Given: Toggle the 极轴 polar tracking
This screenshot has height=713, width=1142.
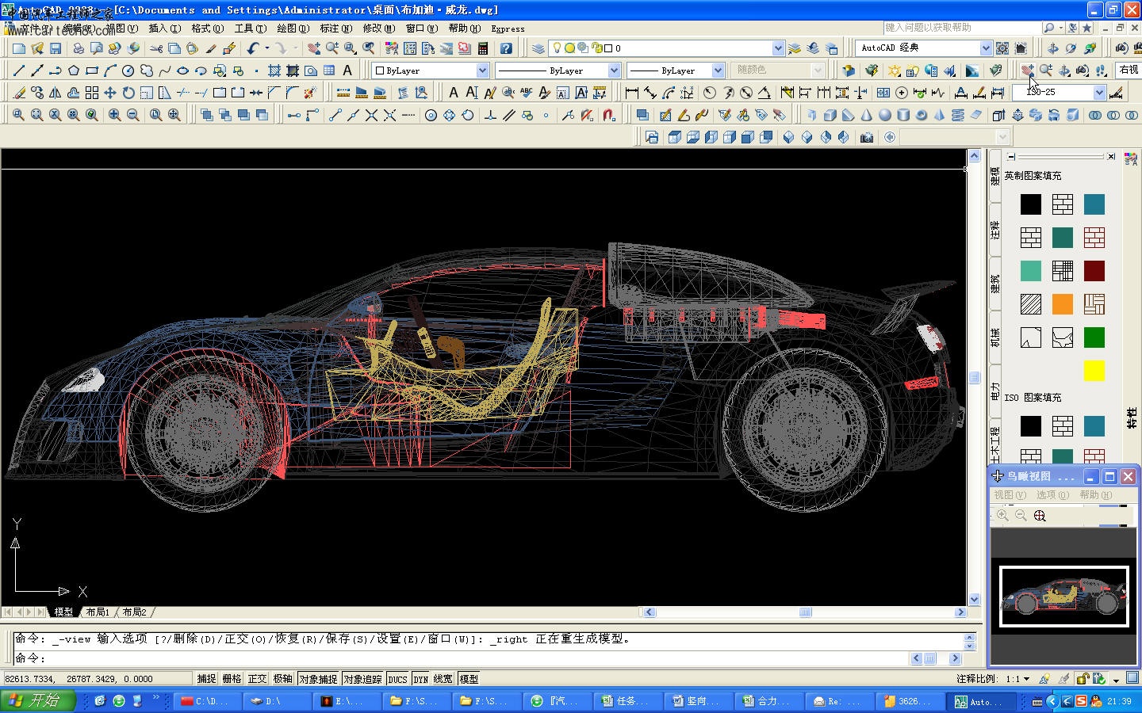Looking at the screenshot, I should point(282,679).
